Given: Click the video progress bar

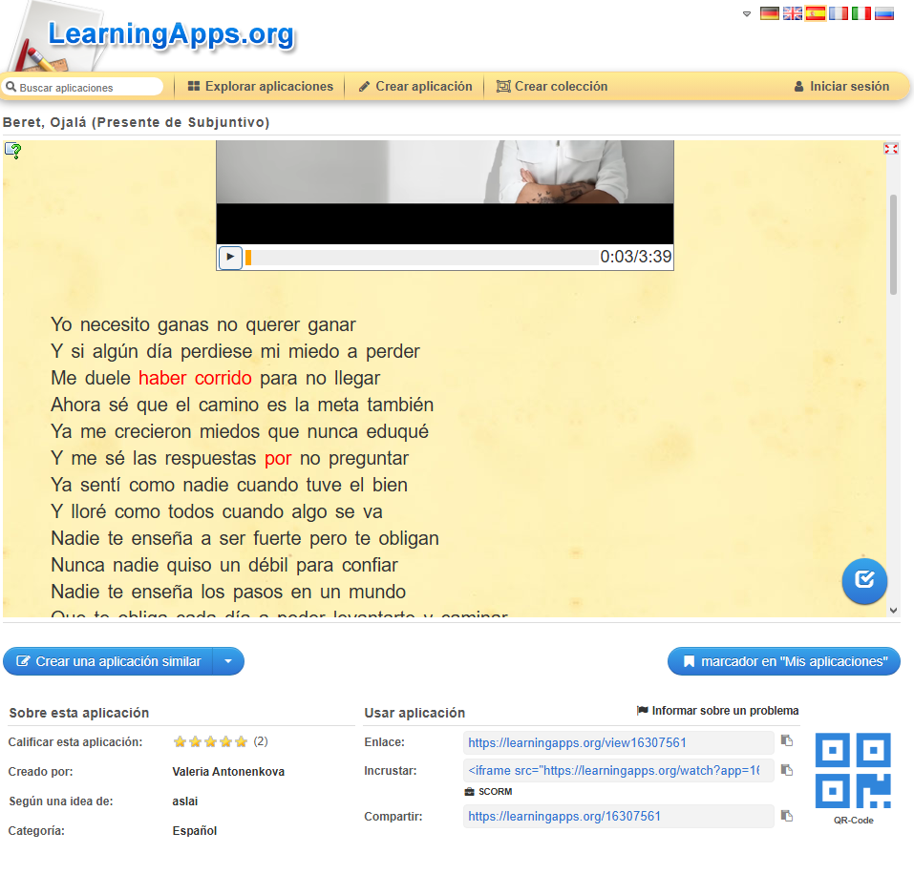Looking at the screenshot, I should (420, 258).
